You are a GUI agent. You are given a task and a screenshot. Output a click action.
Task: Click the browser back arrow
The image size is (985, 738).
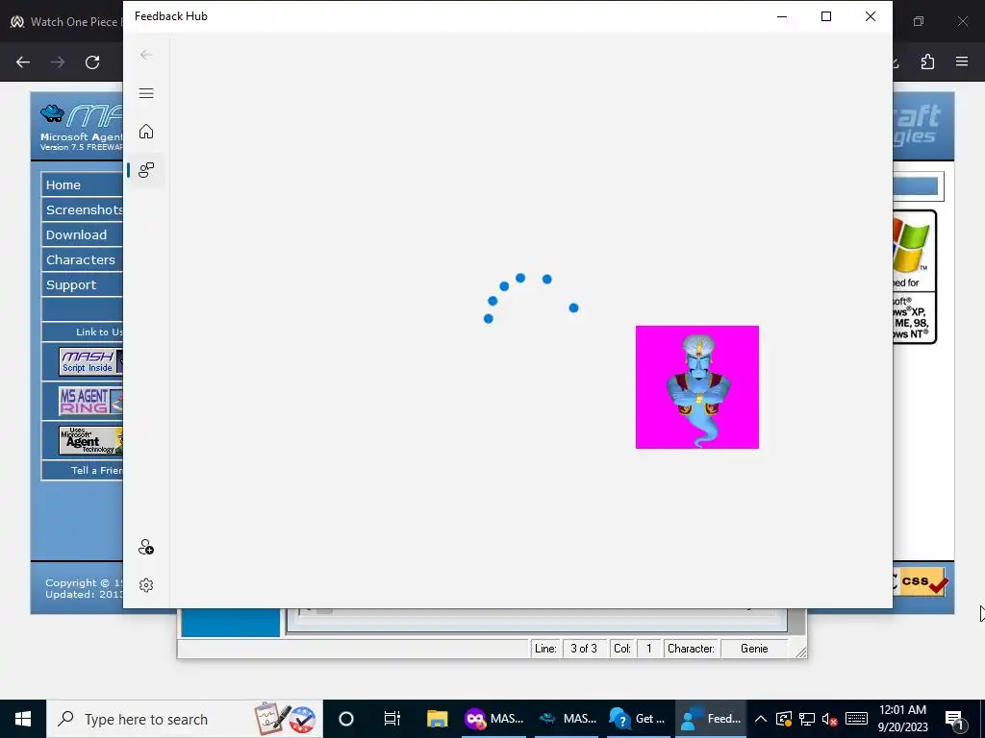23,62
